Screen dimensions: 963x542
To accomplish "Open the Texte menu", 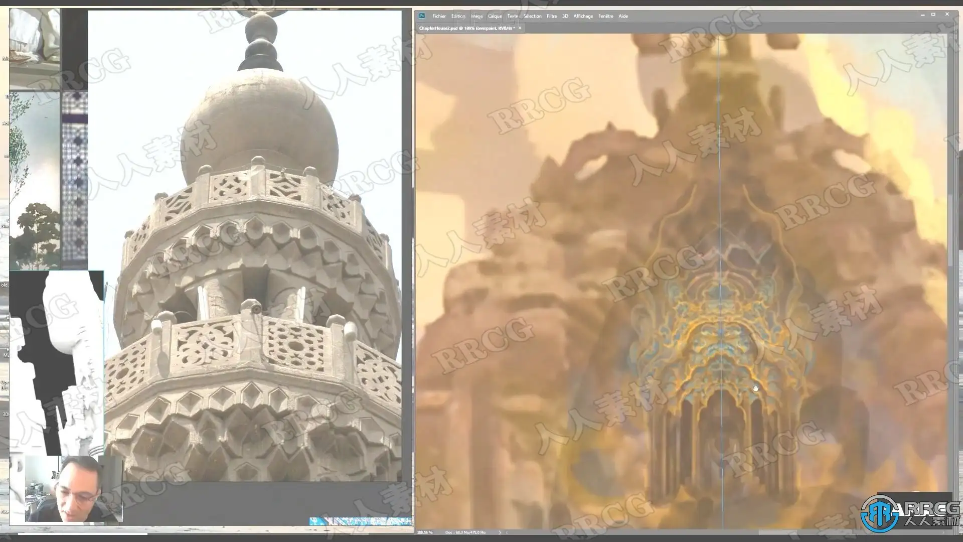I will point(512,16).
